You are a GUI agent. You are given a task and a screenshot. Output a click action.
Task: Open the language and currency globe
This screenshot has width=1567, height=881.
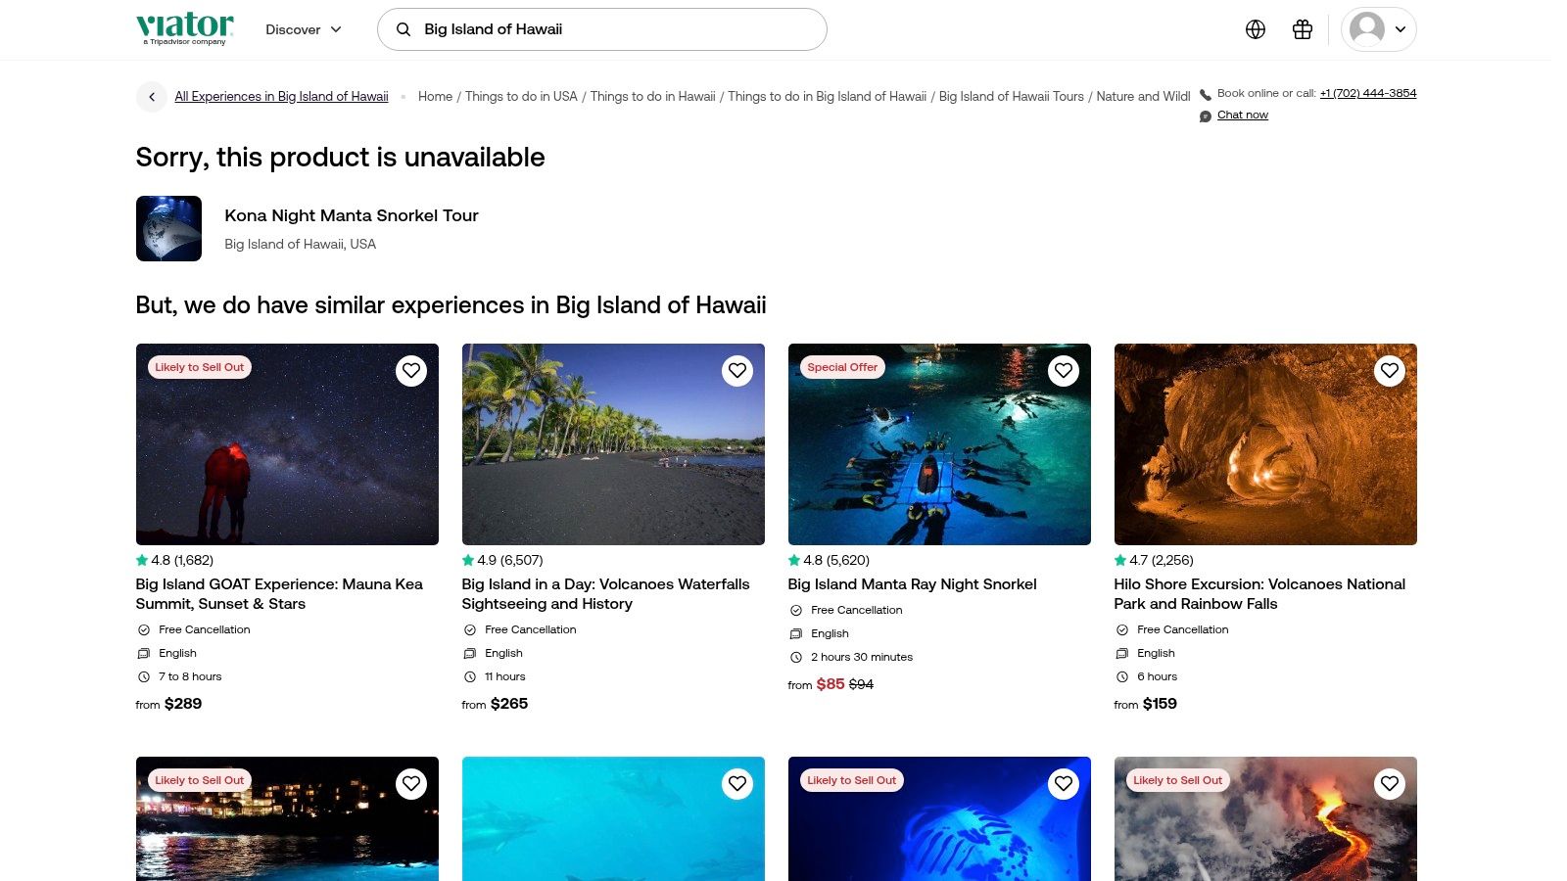(x=1256, y=29)
